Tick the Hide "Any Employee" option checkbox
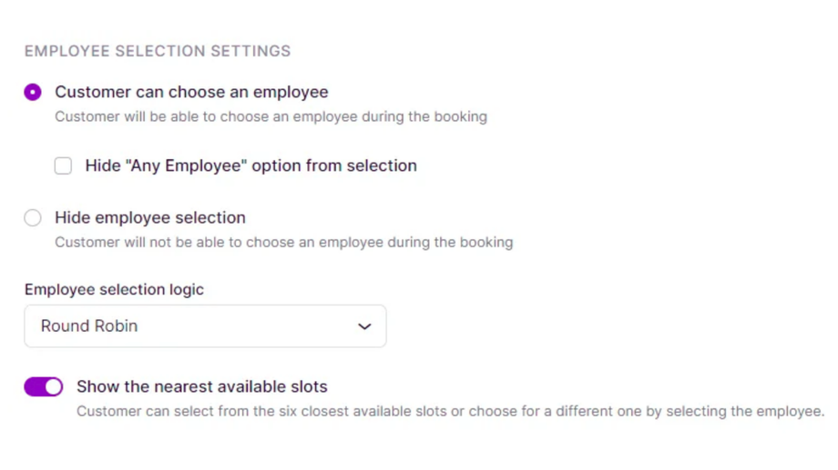 coord(63,165)
